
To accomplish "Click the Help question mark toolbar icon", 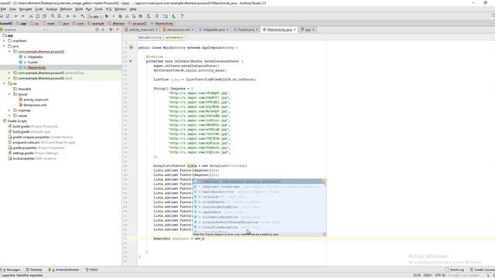I will pos(182,16).
